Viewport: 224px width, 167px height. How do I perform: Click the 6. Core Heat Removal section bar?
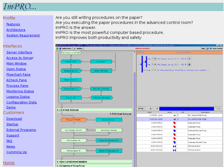(94, 110)
